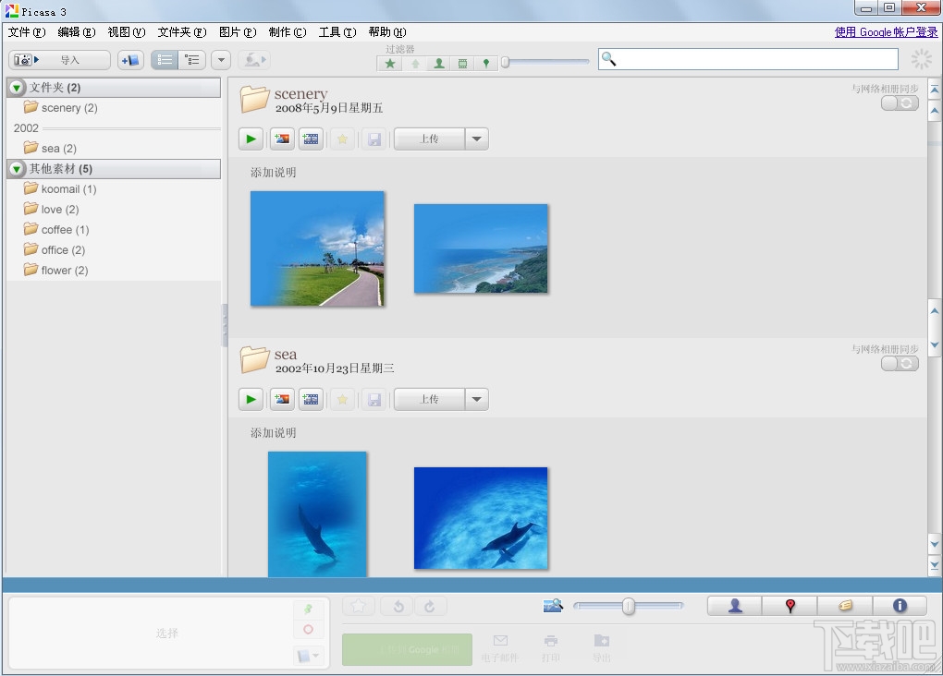Image resolution: width=943 pixels, height=676 pixels.
Task: Filter to show uploaded photos only
Action: tap(415, 63)
